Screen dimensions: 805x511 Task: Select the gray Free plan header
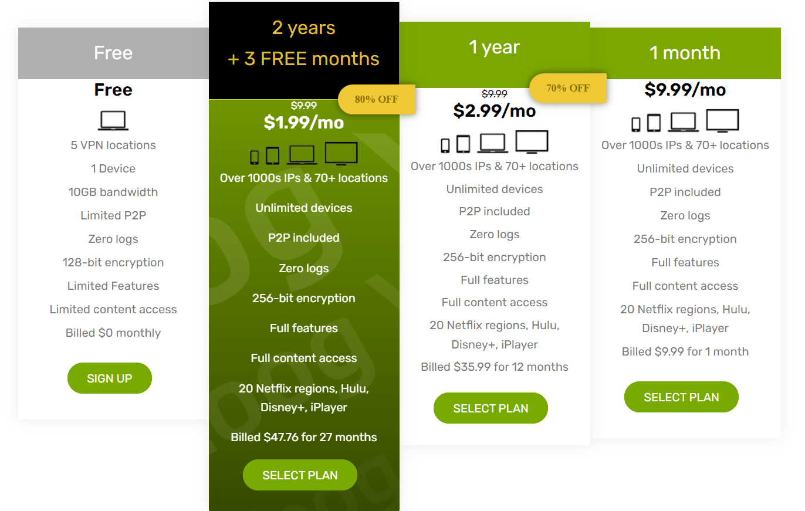[113, 53]
